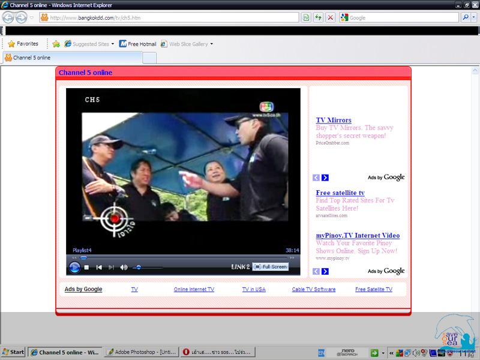Viewport: 480px width, 360px height.
Task: Open the TV Mirrors ad link
Action: [x=334, y=120]
